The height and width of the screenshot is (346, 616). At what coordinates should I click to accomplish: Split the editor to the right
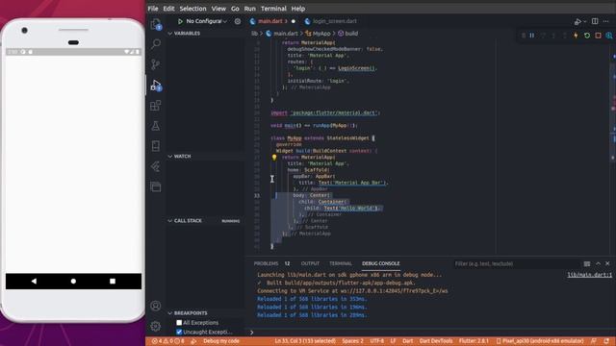pyautogui.click(x=595, y=21)
